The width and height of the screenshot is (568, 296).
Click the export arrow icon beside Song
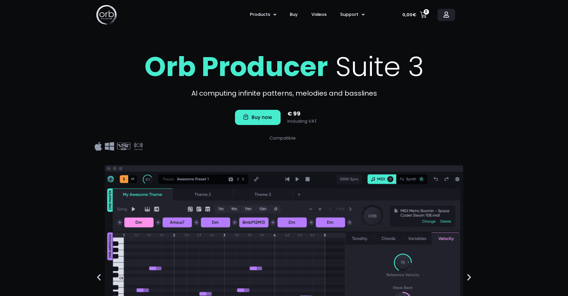point(157,209)
